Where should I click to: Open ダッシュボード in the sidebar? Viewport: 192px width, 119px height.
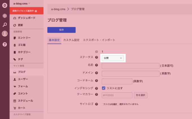pos(27,18)
